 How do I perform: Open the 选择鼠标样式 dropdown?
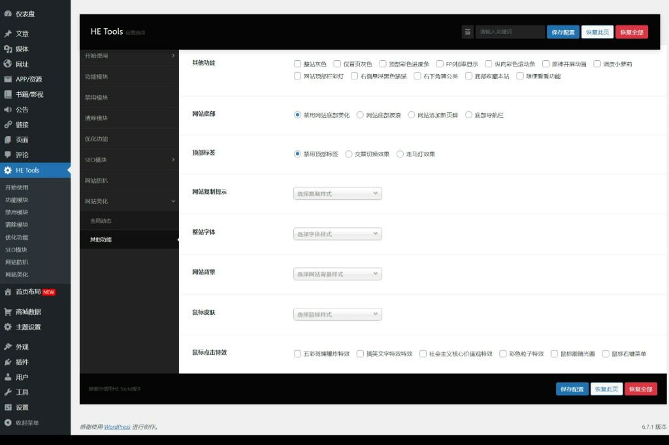[338, 314]
